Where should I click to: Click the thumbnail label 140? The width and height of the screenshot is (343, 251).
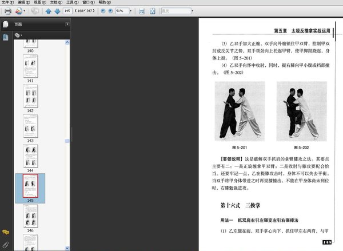[x=30, y=51]
